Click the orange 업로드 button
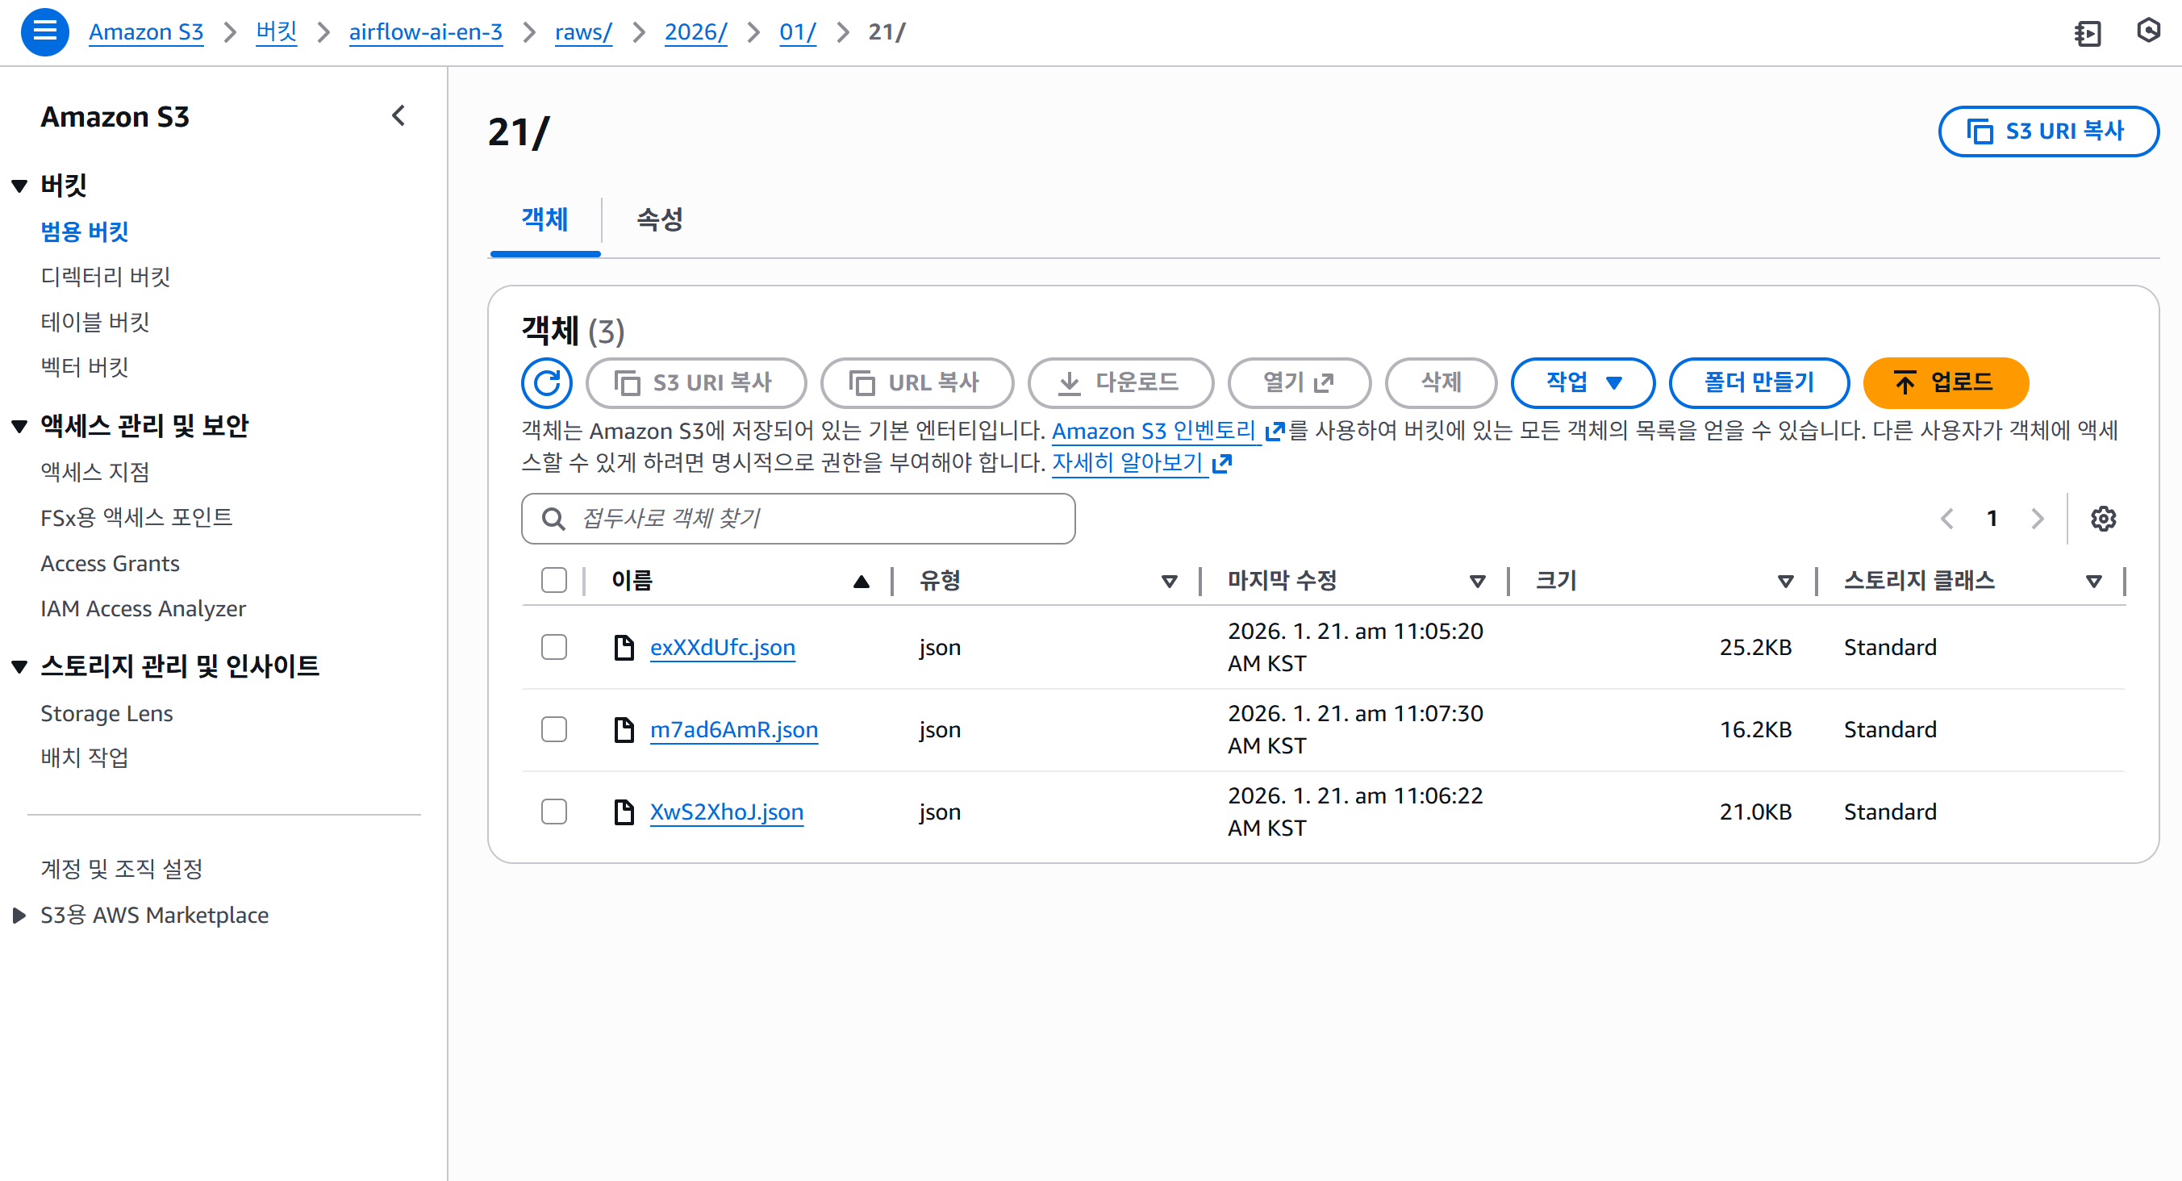The image size is (2182, 1181). tap(1945, 383)
